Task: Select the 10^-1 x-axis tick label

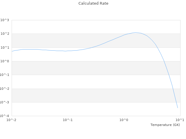Action: [x=68, y=120]
